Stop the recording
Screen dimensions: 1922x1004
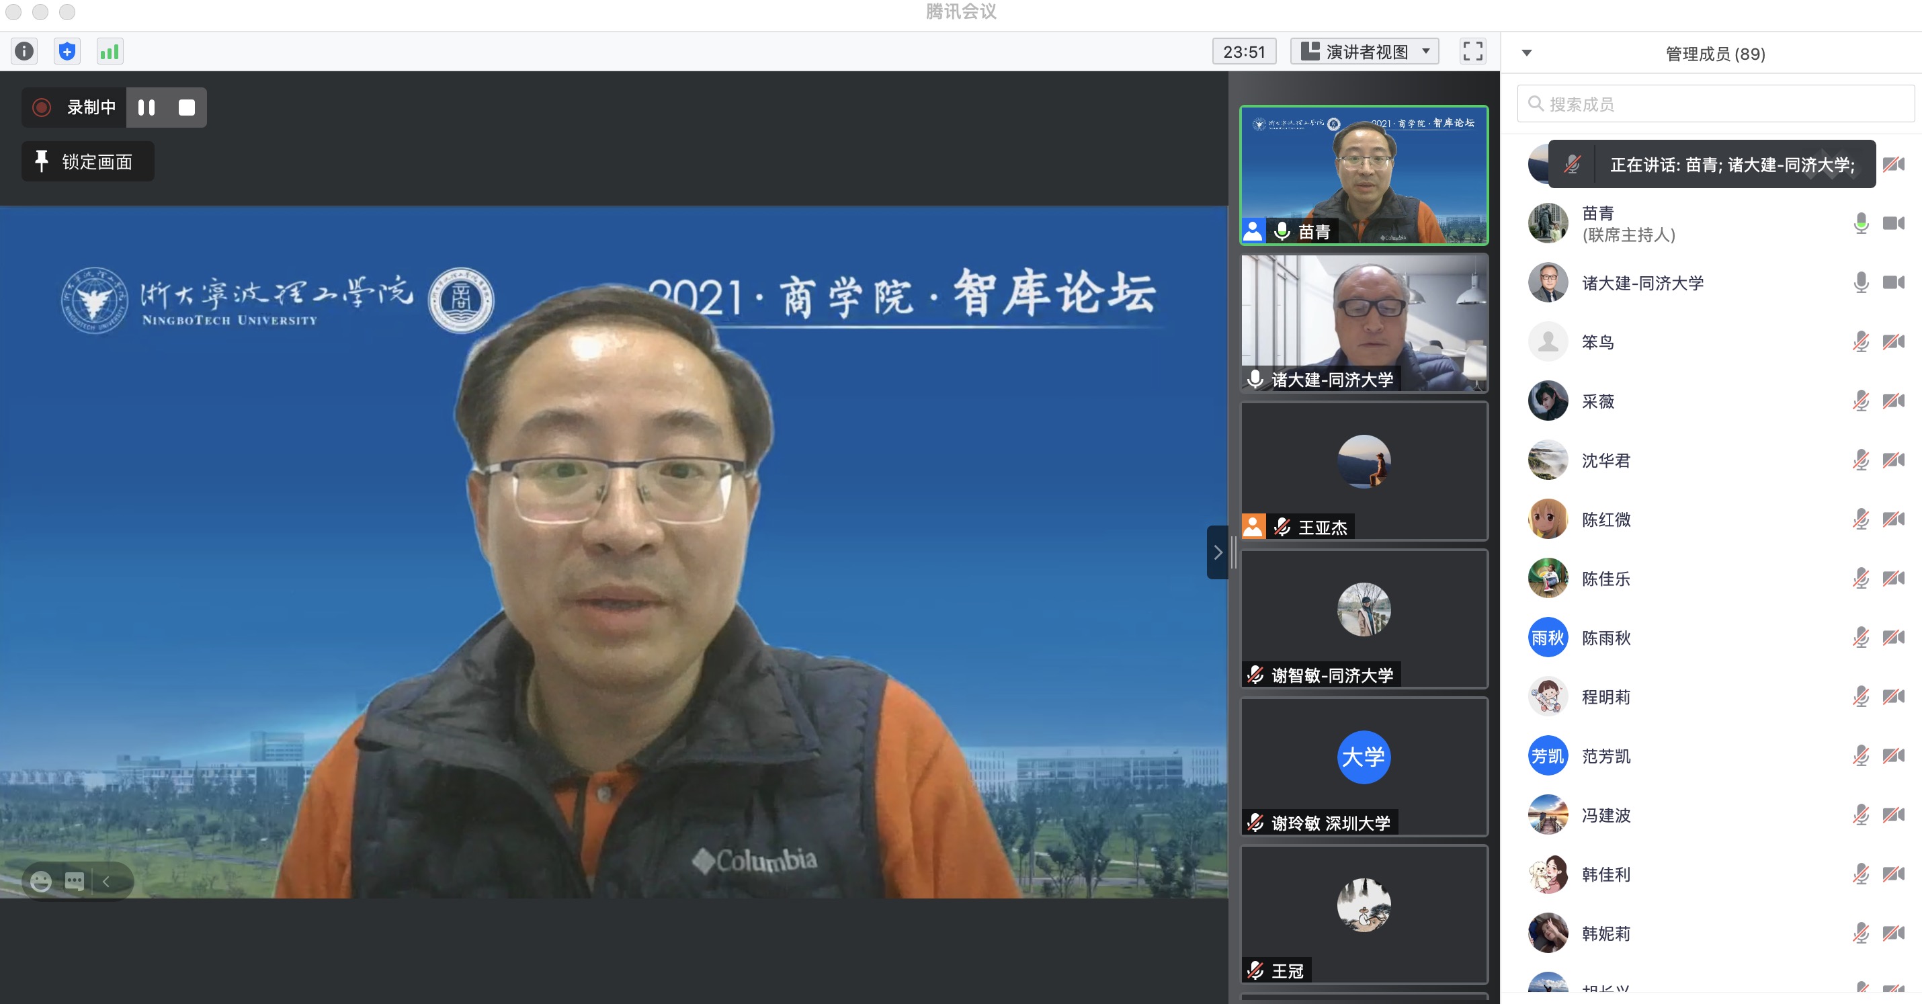pyautogui.click(x=187, y=108)
